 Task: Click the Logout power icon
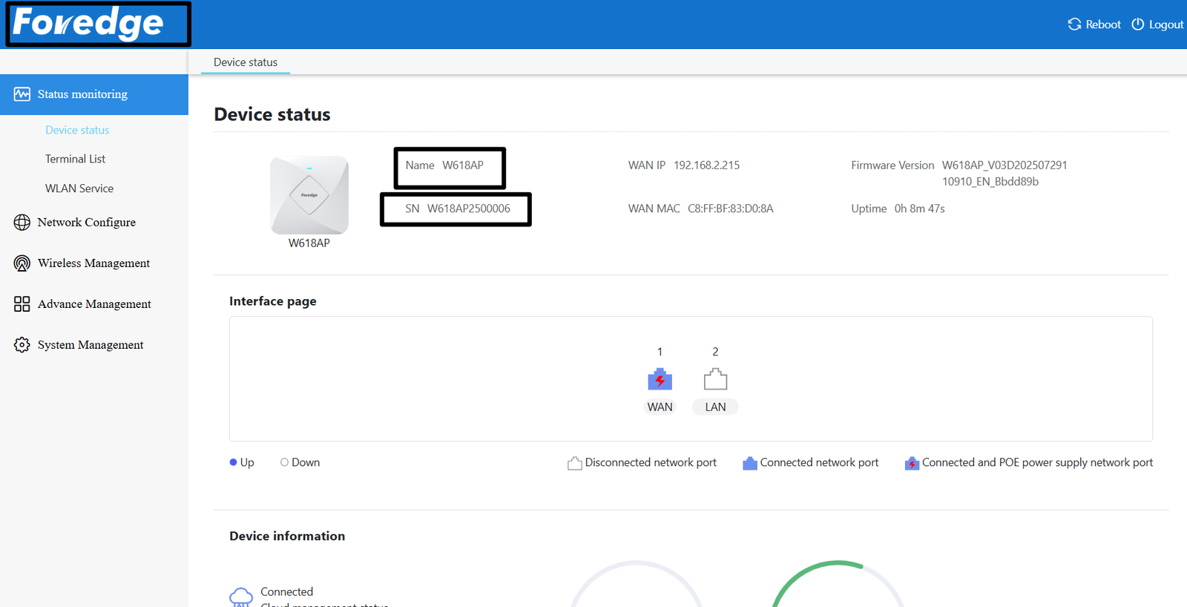1137,24
